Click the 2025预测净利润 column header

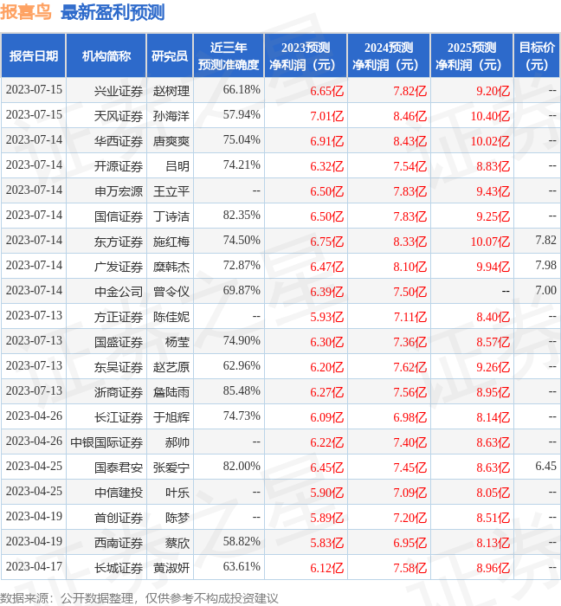click(x=472, y=56)
